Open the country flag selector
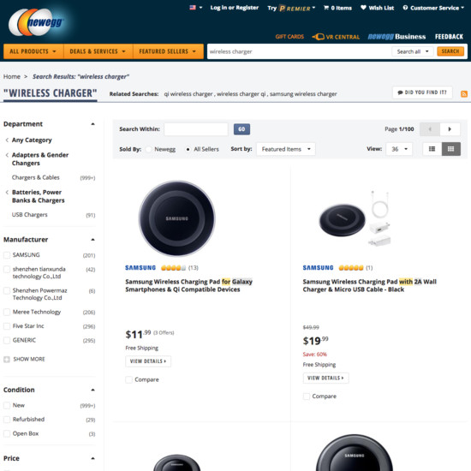The image size is (471, 471). tap(195, 8)
